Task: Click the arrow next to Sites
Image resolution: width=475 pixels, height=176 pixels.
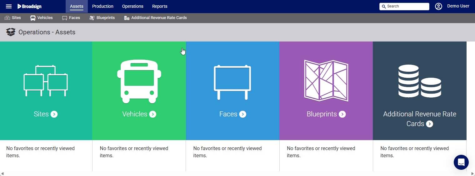Action: (x=54, y=114)
